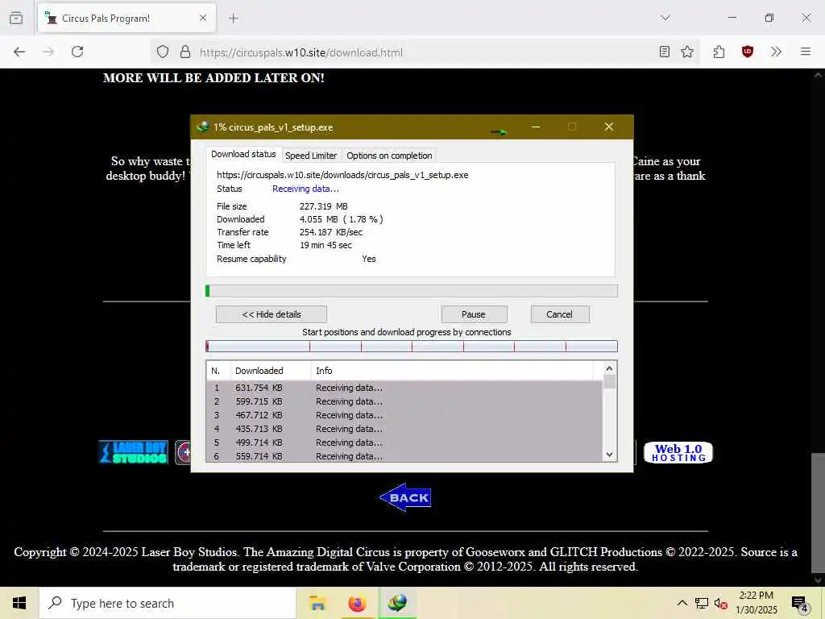Screen dimensions: 825x619
Task: Minimize the download dialog window
Action: pos(536,127)
